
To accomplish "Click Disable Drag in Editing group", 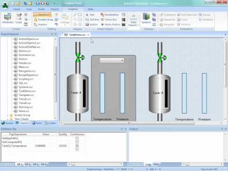I will tap(43, 19).
